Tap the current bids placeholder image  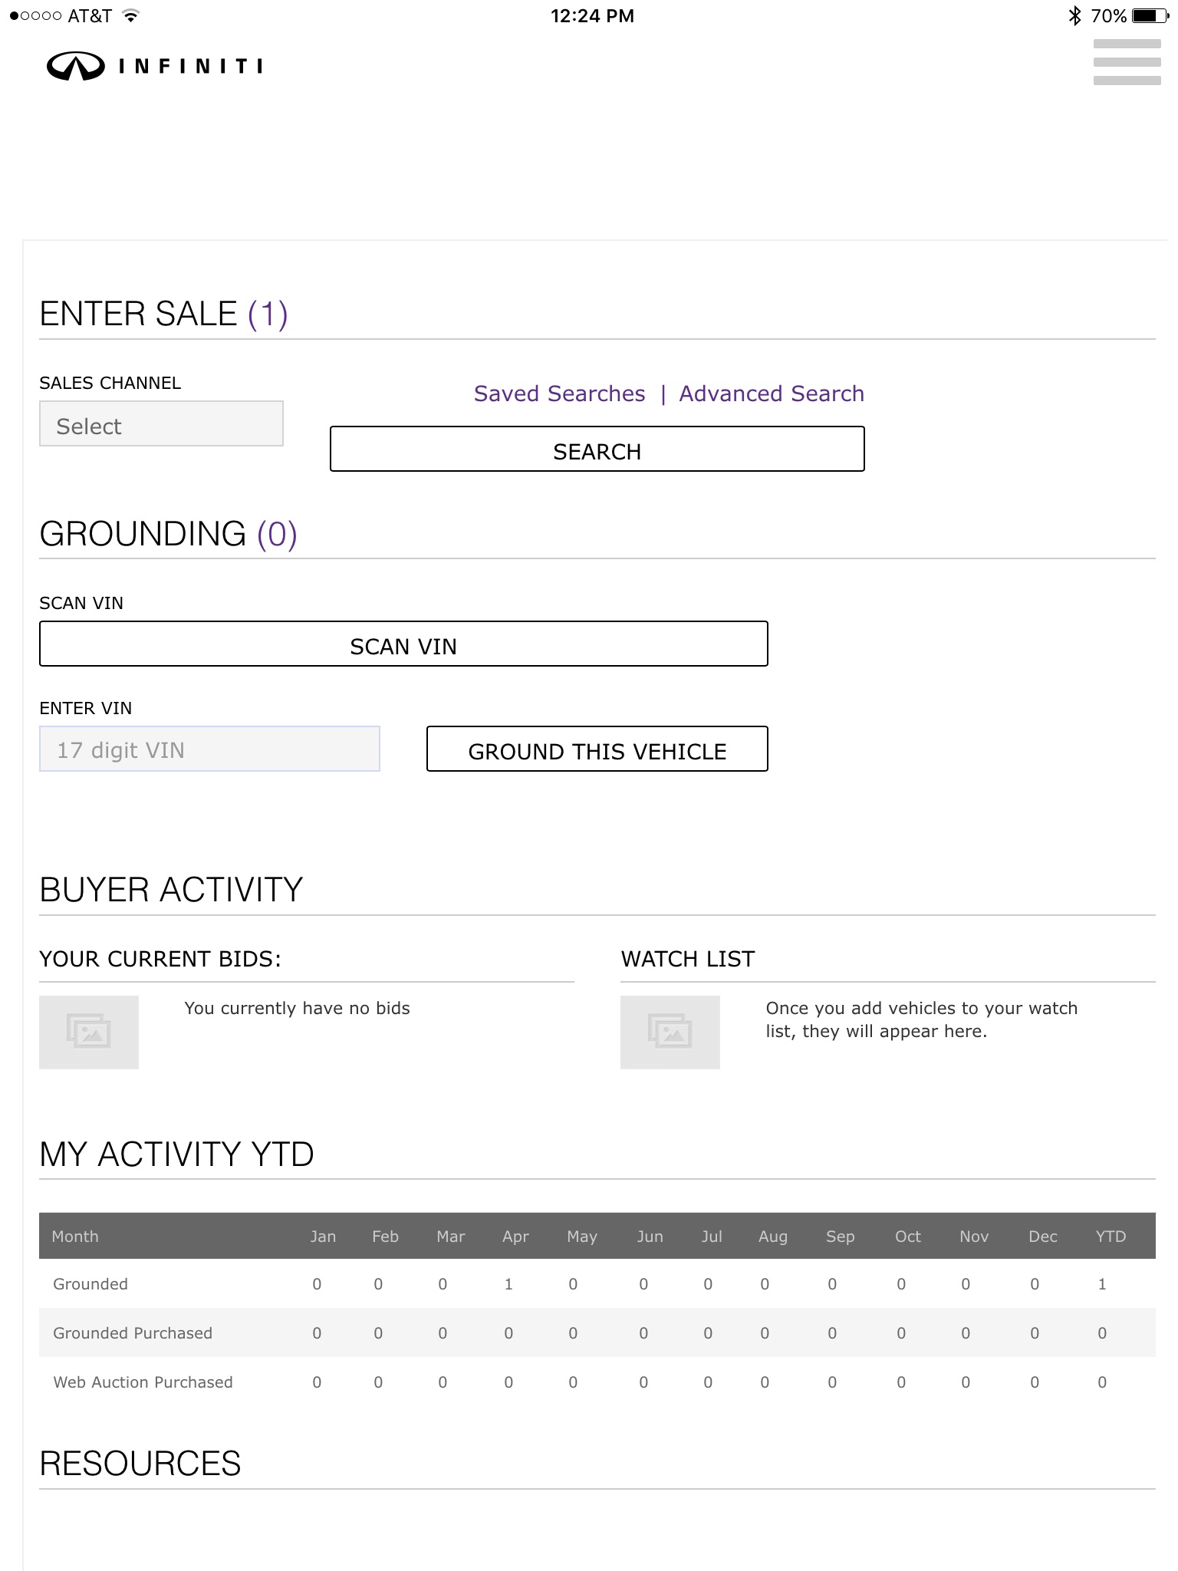coord(89,1032)
